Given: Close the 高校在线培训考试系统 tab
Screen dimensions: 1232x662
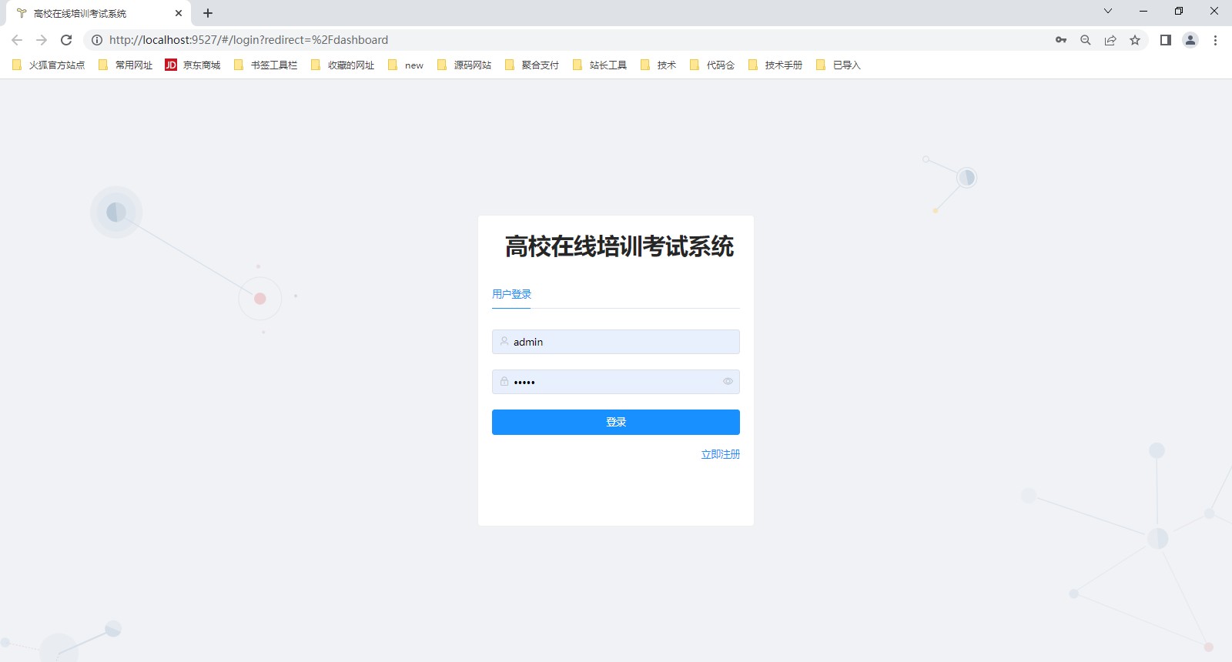Looking at the screenshot, I should 179,13.
